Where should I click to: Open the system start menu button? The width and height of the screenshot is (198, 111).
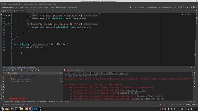2,109
